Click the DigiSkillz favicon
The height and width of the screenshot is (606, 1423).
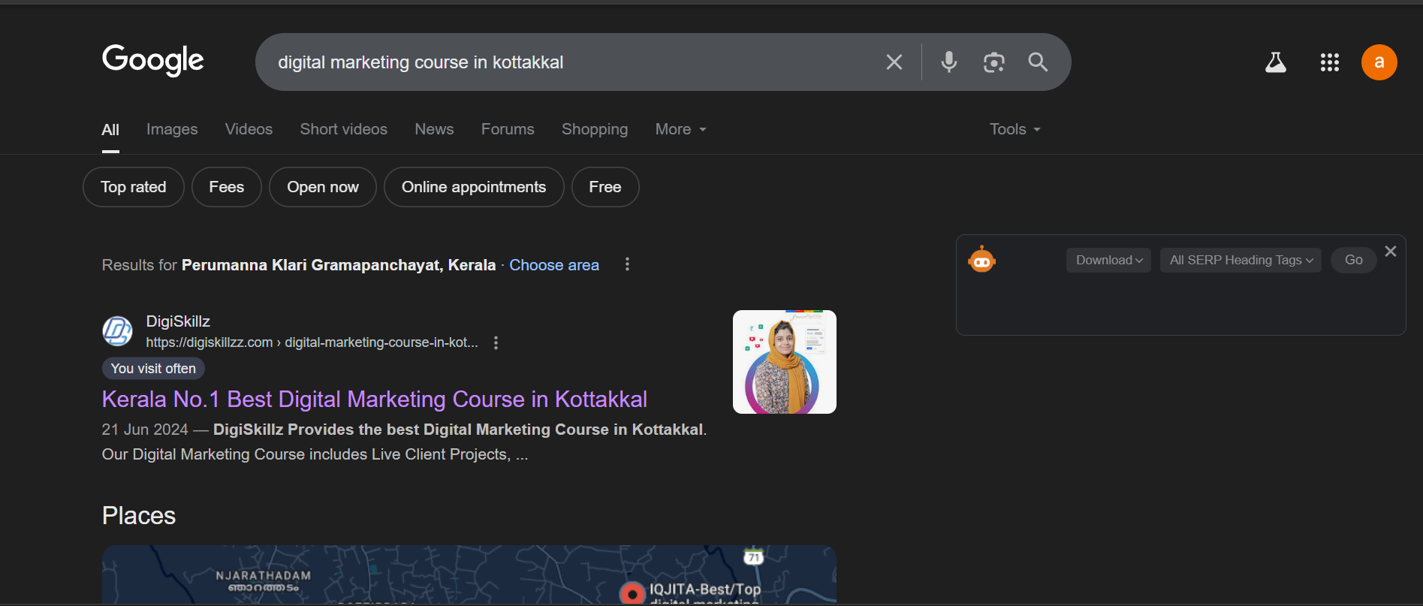pyautogui.click(x=117, y=331)
